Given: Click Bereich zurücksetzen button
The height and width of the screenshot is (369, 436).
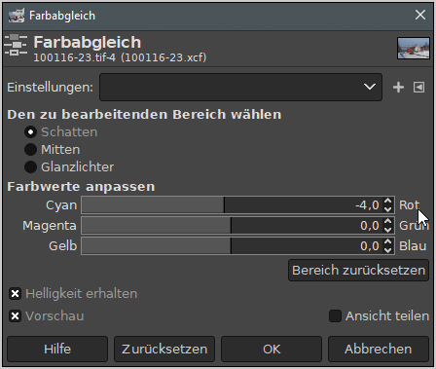Looking at the screenshot, I should pos(358,270).
